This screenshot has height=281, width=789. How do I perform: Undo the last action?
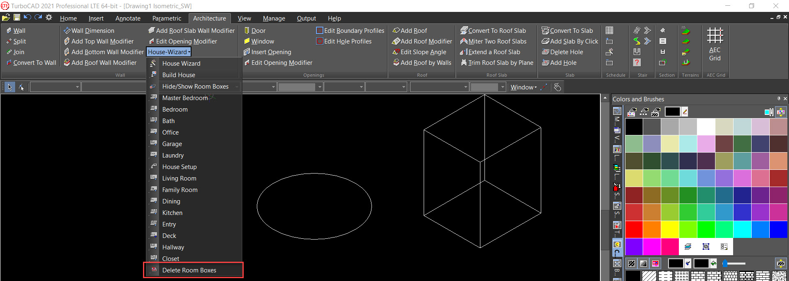(x=28, y=18)
